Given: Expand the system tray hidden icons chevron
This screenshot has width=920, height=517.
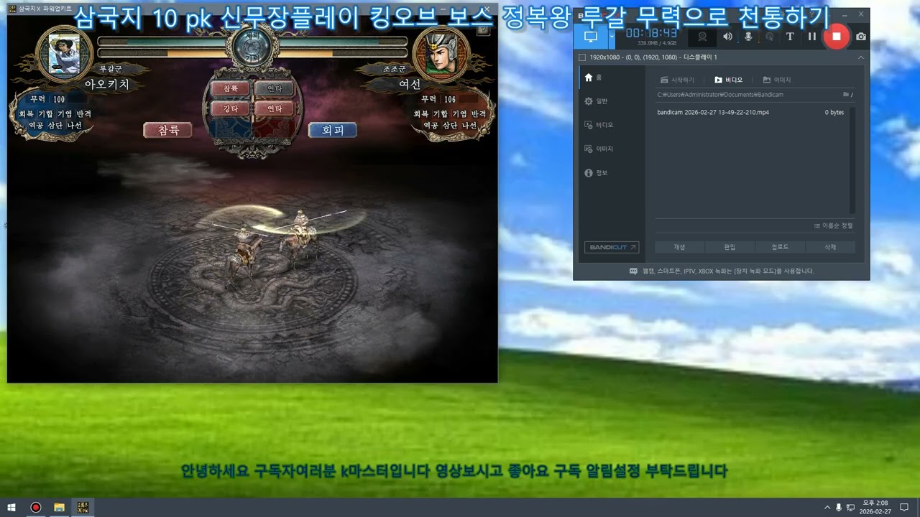Looking at the screenshot, I should click(827, 508).
